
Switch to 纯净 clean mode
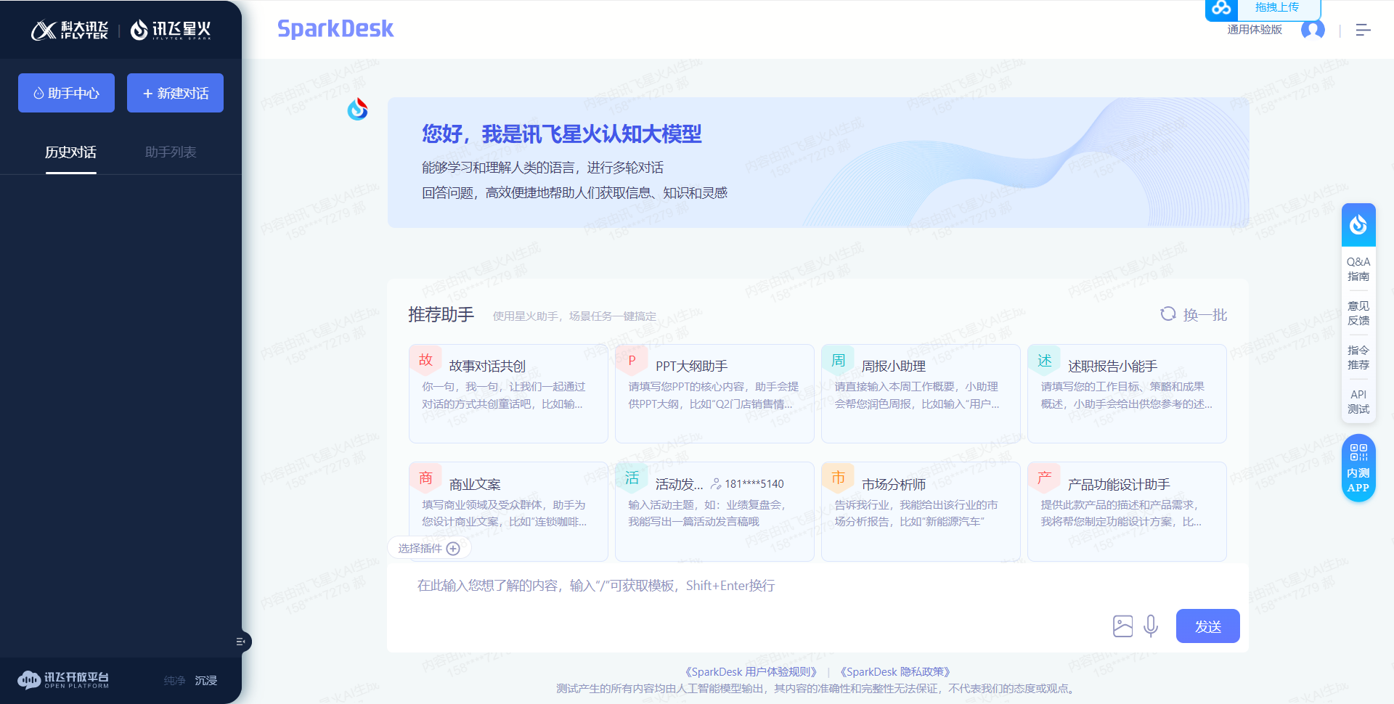point(174,680)
